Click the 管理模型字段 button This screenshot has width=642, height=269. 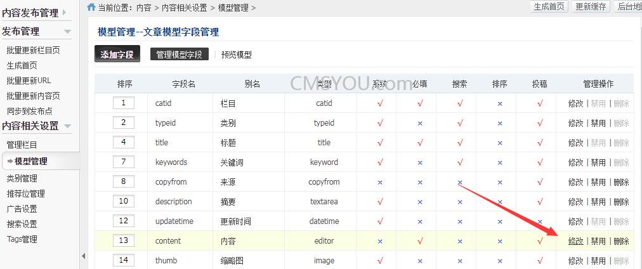(180, 55)
